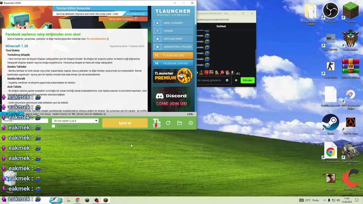Select the TLauncher desktop shortcut

click(351, 13)
